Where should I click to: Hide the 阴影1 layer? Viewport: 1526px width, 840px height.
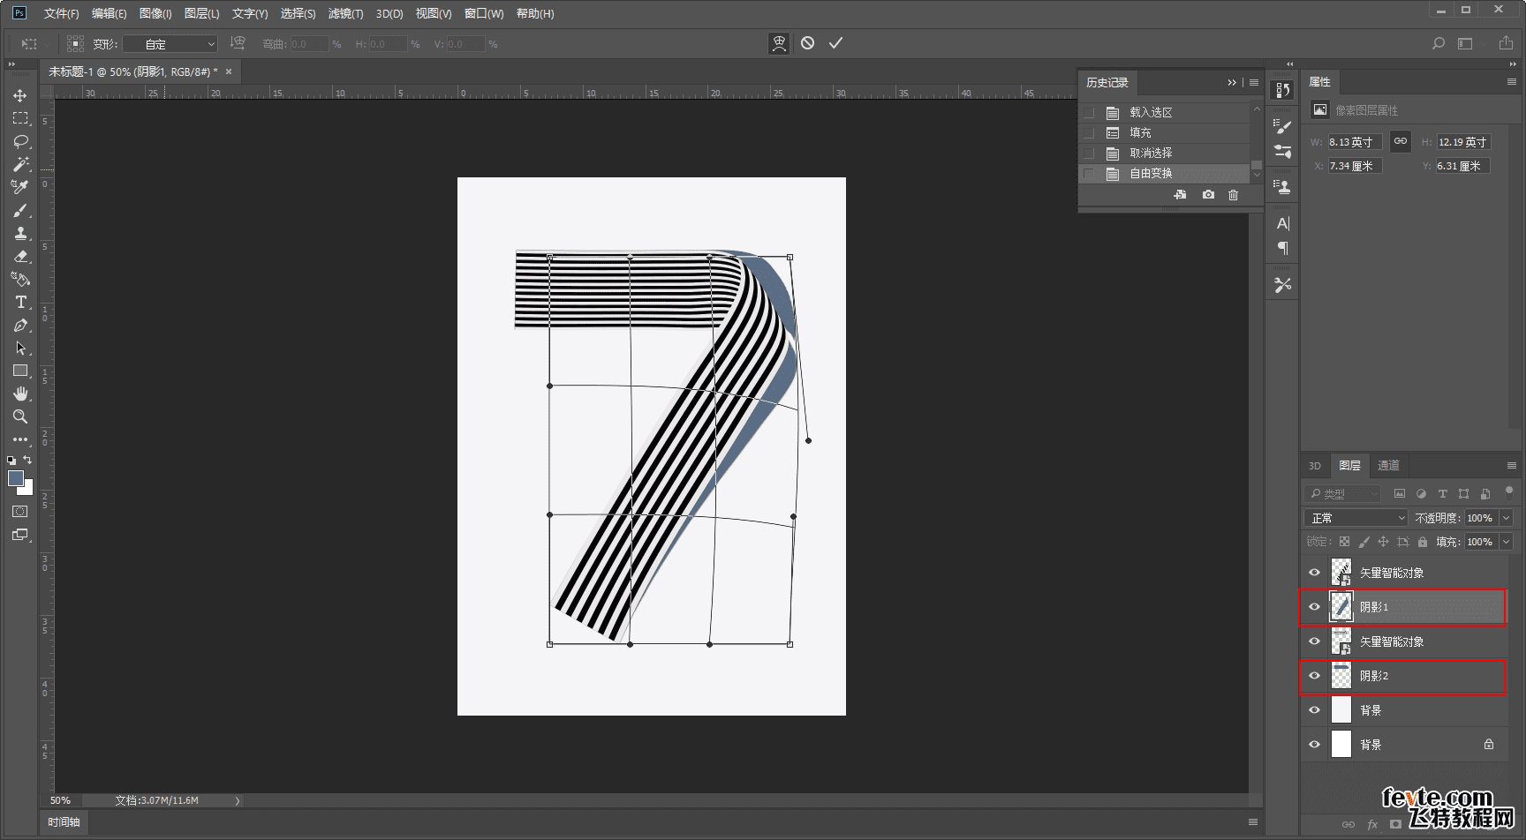1314,607
